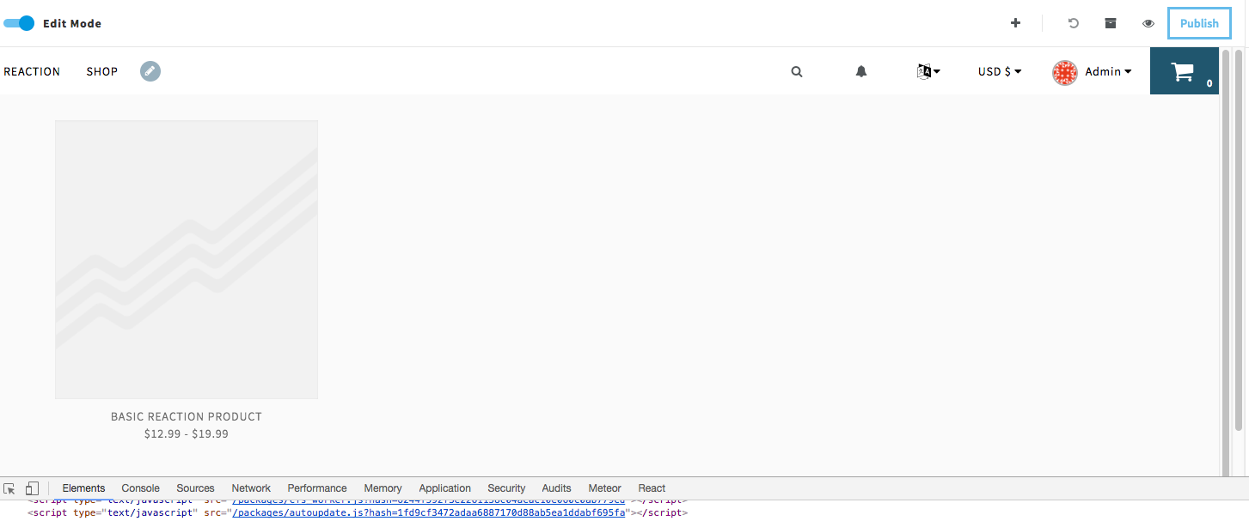Expand the language selector dropdown
This screenshot has height=521, width=1249.
pyautogui.click(x=928, y=72)
